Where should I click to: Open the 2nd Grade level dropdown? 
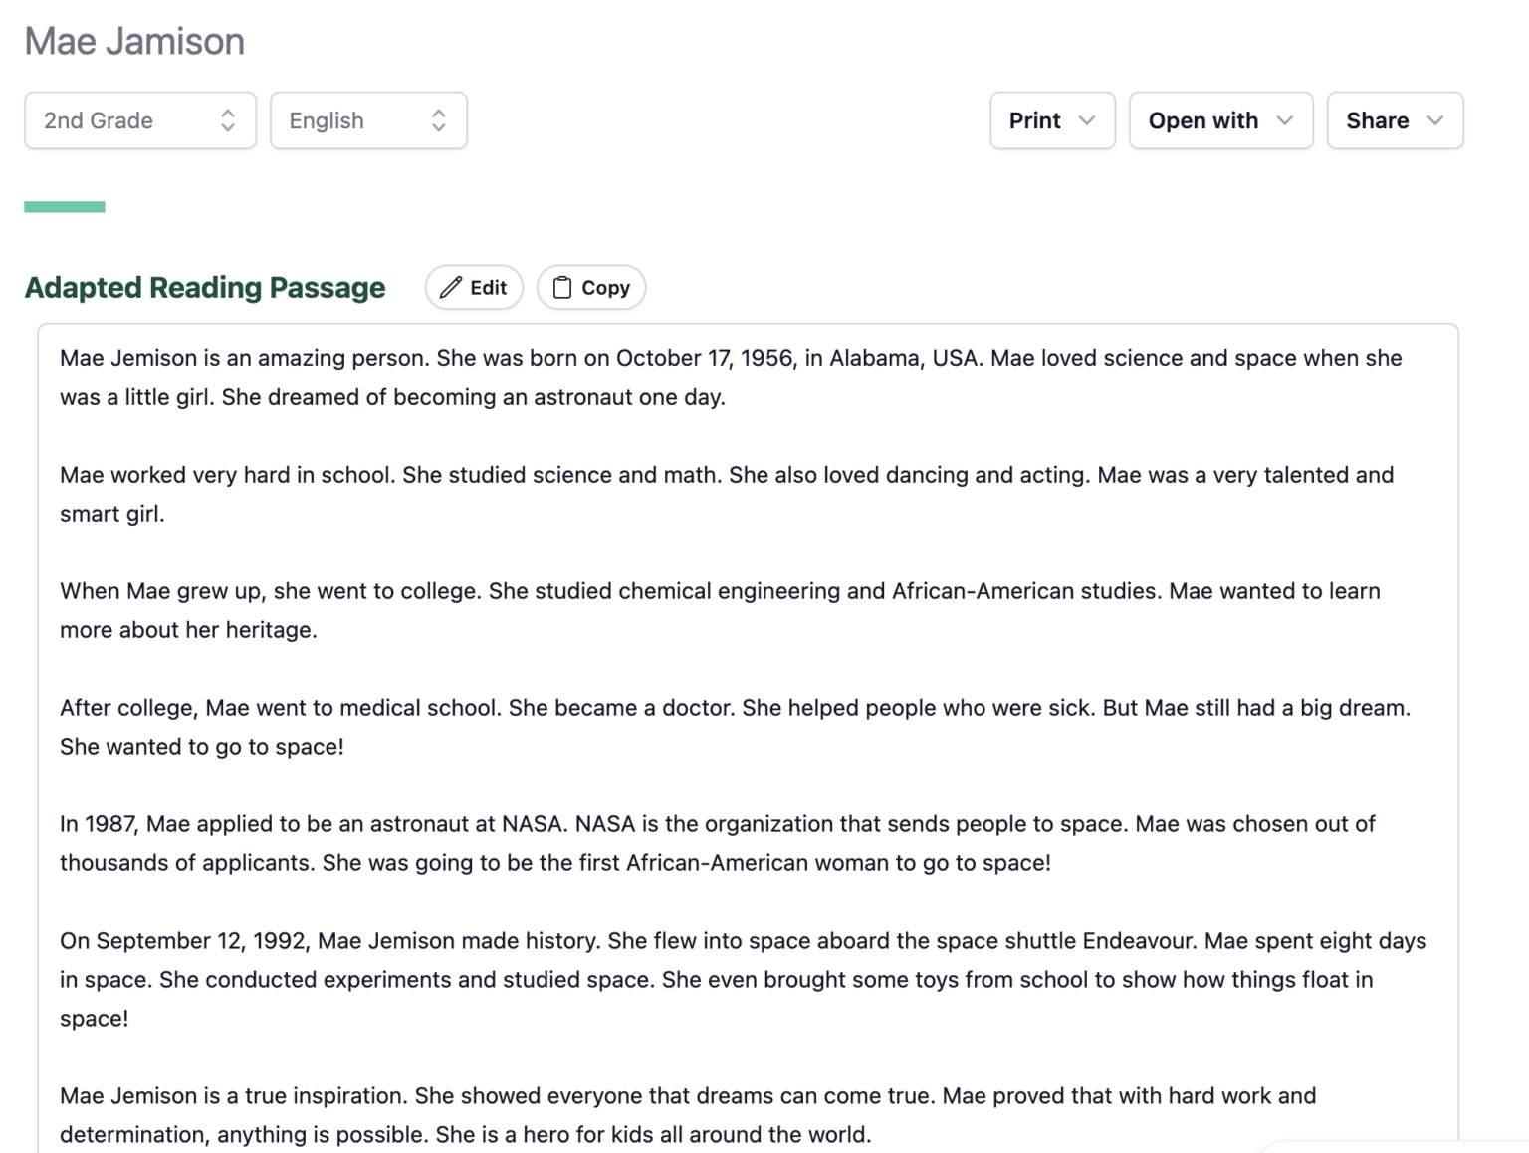[139, 120]
